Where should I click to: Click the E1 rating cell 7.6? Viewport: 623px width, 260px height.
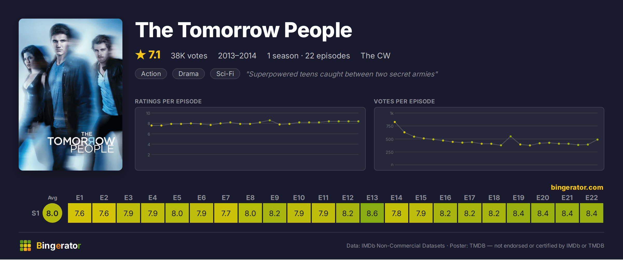click(80, 213)
